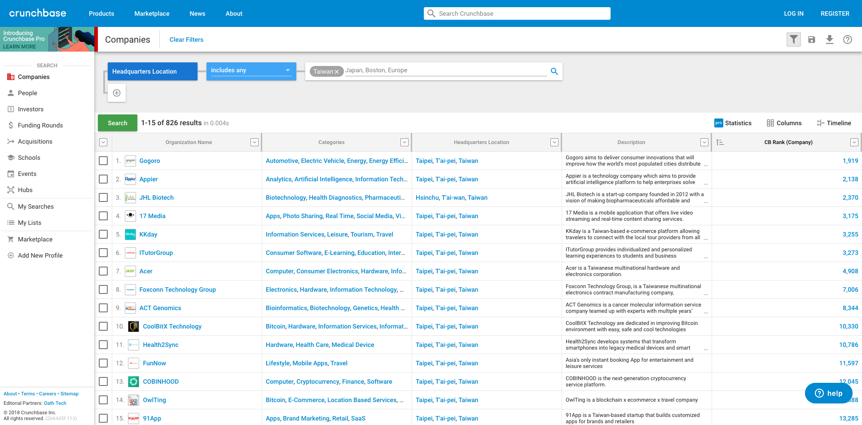Click the Gogoro company logo
This screenshot has width=862, height=425.
[131, 161]
